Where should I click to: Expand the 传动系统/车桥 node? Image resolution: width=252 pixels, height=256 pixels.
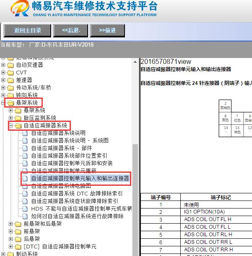click(x=3, y=88)
